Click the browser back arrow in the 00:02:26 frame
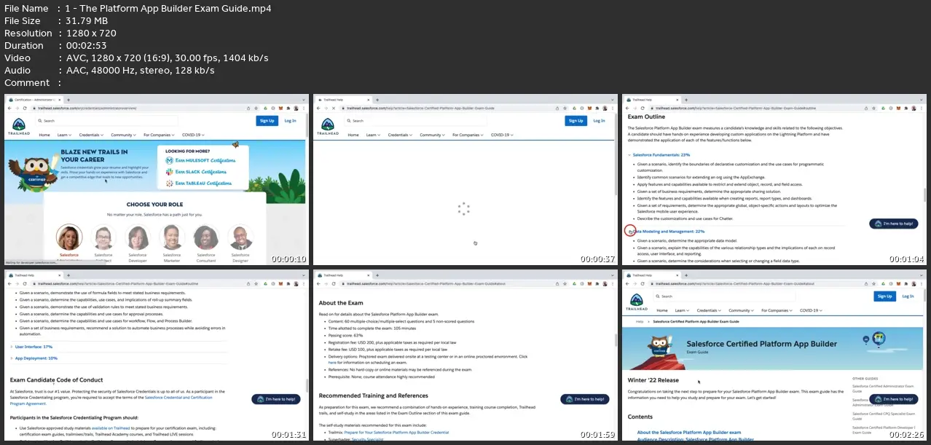 pyautogui.click(x=627, y=285)
